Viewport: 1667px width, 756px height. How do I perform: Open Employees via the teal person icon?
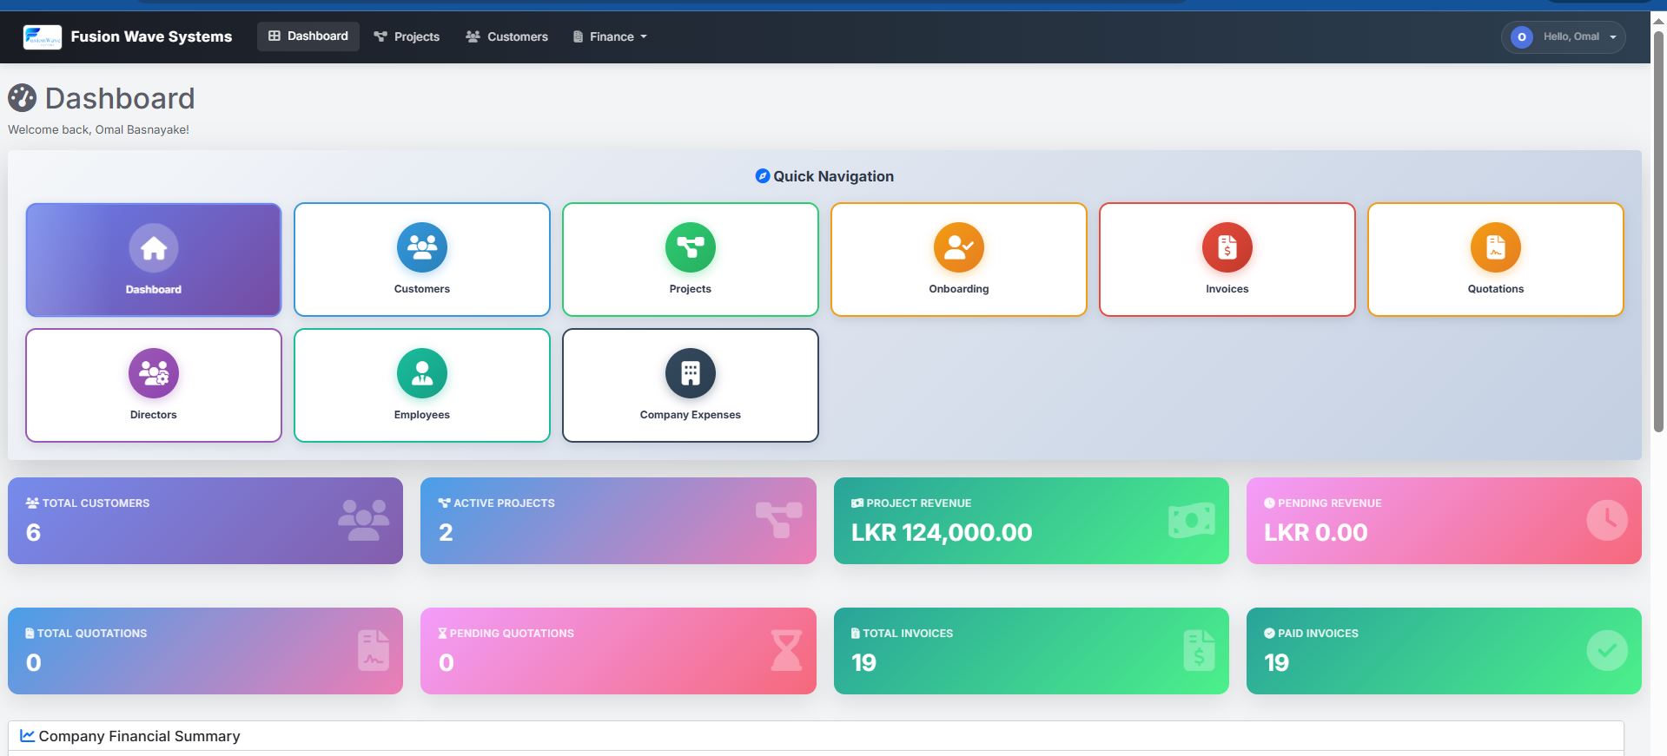[x=422, y=373]
